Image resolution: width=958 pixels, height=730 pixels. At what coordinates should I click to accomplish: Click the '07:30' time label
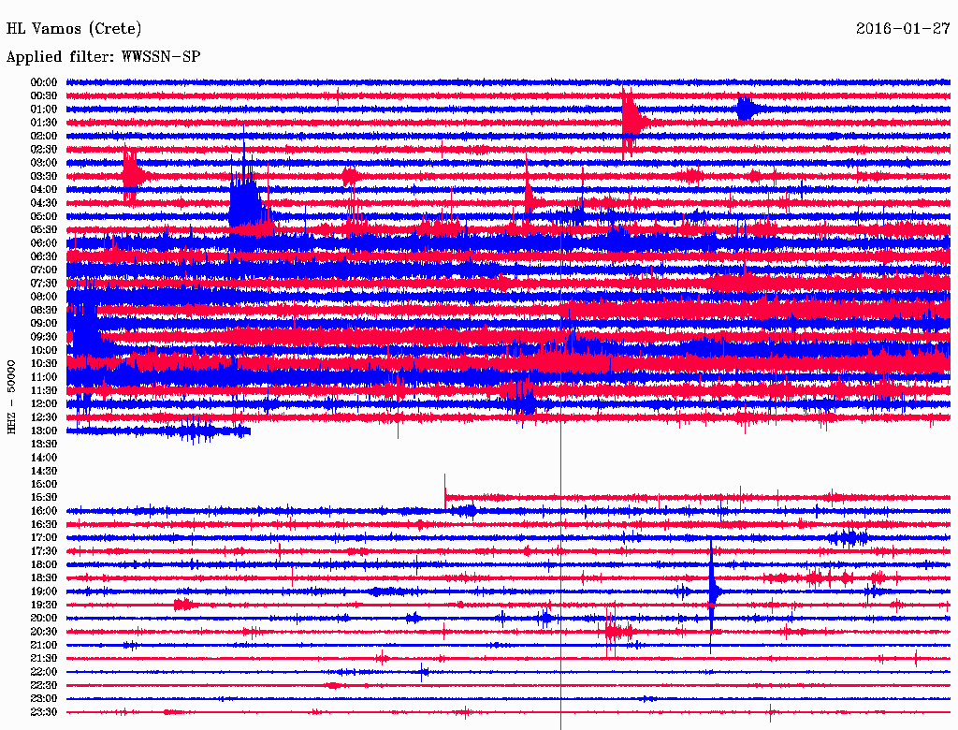pyautogui.click(x=44, y=284)
